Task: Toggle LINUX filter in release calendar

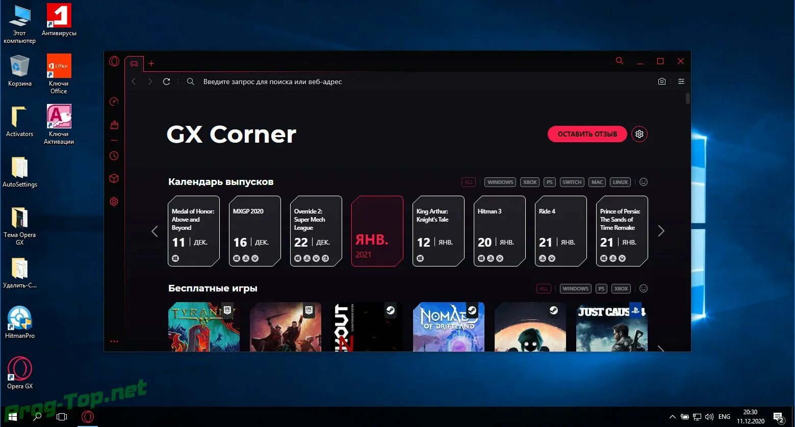Action: 621,182
